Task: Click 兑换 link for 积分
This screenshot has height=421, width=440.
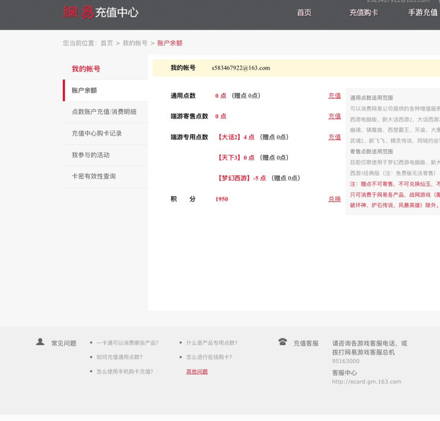Action: (334, 199)
